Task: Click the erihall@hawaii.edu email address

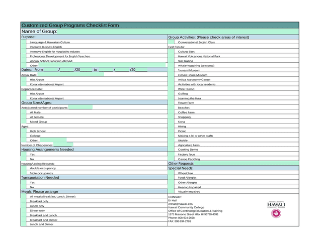Action: [x=181, y=204]
